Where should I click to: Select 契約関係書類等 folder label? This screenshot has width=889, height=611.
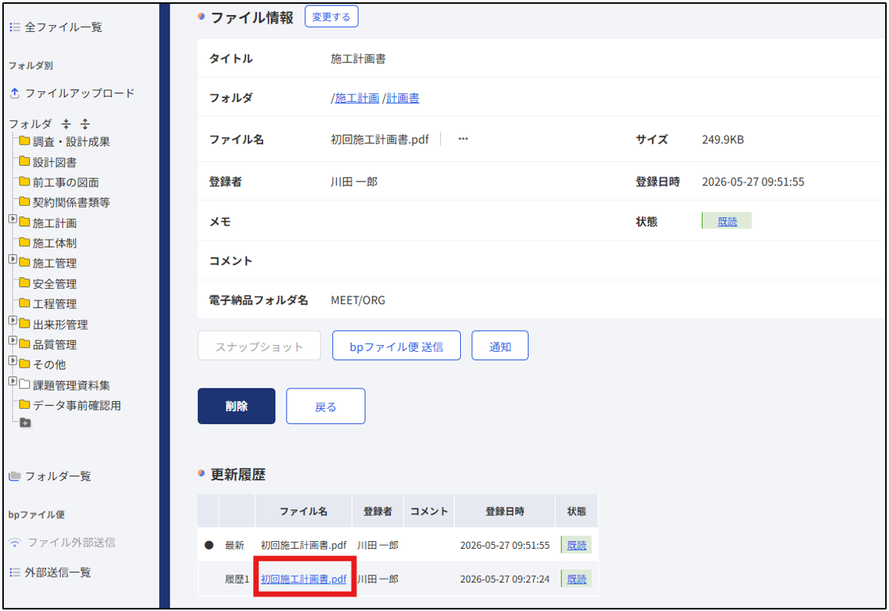(x=71, y=202)
